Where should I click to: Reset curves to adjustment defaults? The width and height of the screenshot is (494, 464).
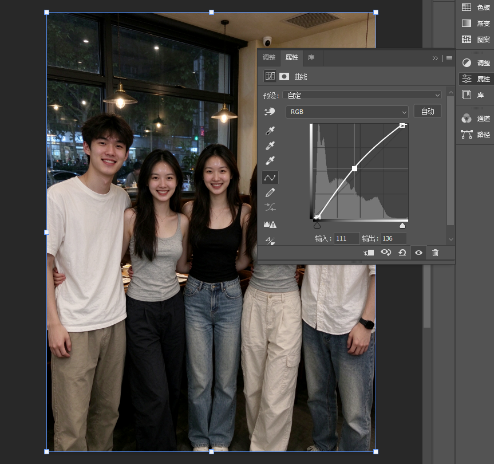402,253
